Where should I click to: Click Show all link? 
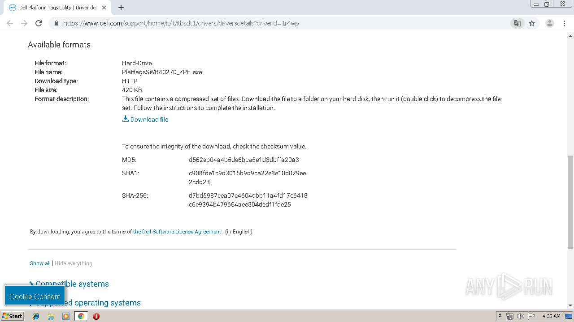40,263
